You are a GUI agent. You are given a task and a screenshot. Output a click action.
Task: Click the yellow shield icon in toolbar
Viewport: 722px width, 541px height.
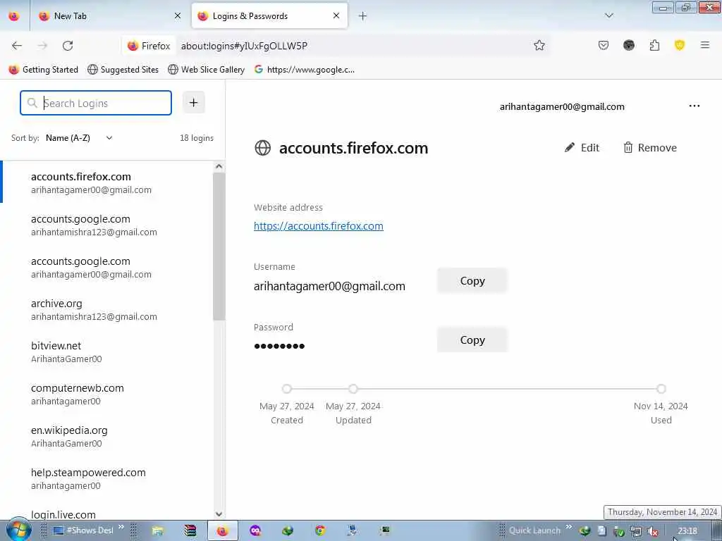point(680,45)
